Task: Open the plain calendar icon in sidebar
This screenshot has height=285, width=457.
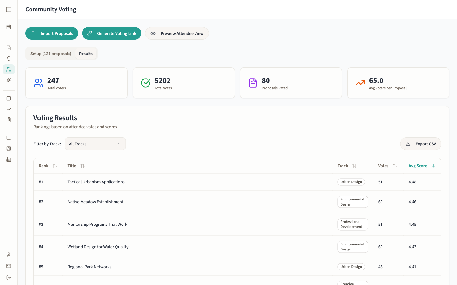Action: [9, 98]
